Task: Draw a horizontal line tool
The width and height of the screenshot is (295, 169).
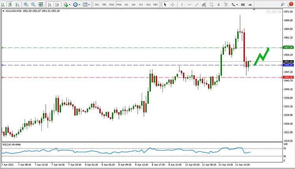Action: click(x=189, y=4)
